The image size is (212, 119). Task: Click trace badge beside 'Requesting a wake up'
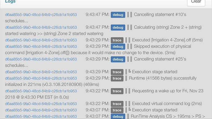(117, 91)
